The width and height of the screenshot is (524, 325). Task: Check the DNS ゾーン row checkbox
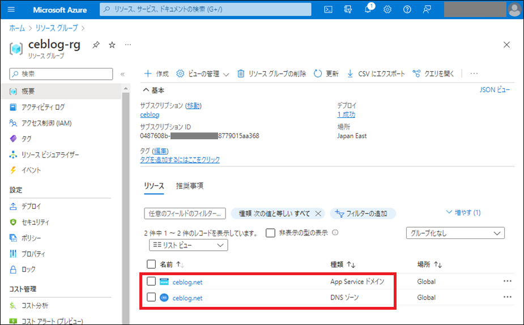click(x=151, y=297)
